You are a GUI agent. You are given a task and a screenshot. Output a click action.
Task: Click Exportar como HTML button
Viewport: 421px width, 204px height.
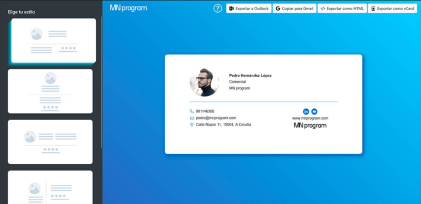pos(342,8)
